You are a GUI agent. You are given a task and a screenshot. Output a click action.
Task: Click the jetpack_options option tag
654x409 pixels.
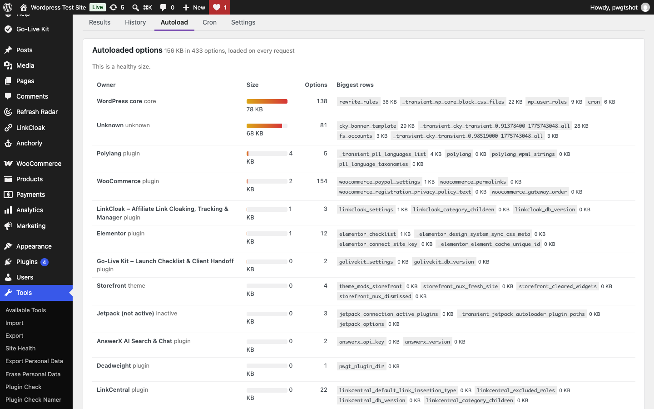[x=362, y=324]
